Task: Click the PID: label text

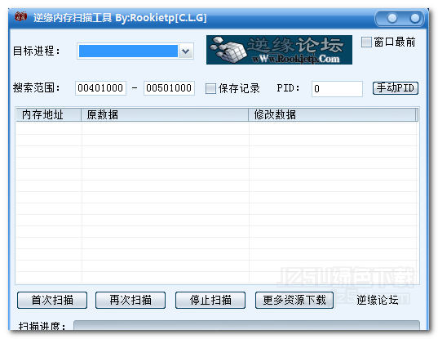Action: point(288,88)
